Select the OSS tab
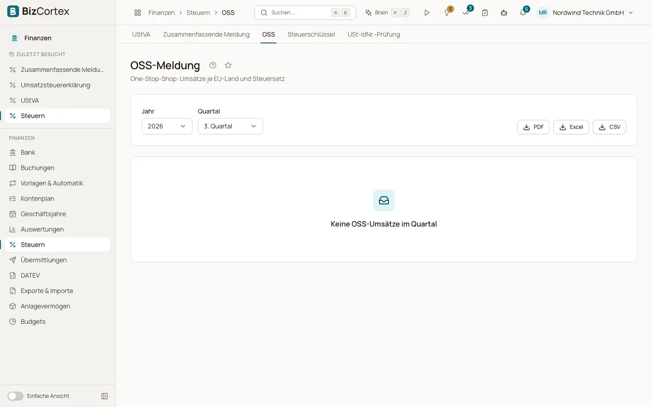 [x=268, y=34]
